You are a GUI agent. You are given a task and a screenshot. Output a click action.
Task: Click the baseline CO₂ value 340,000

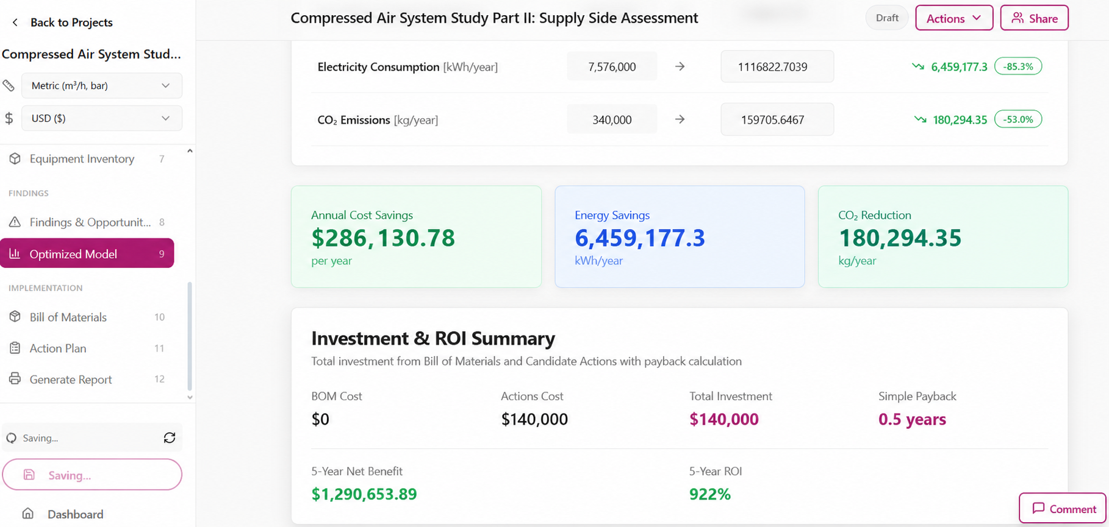[x=612, y=119]
